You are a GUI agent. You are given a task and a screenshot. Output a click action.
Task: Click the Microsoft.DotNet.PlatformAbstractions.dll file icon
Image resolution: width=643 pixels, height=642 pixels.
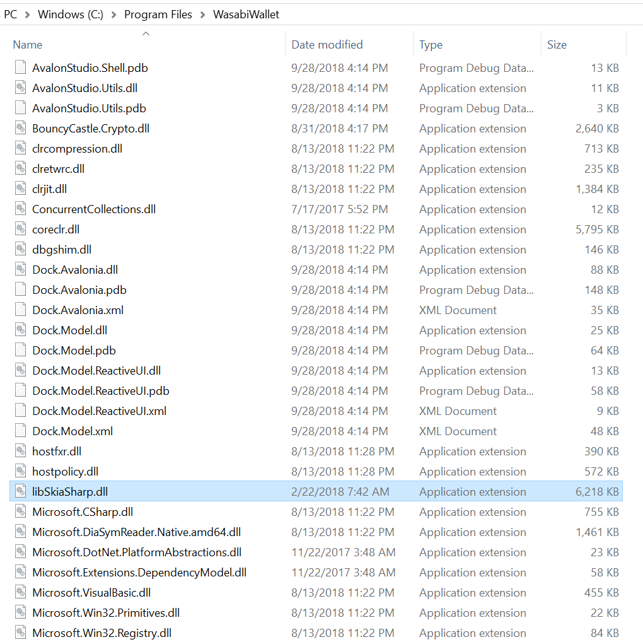pyautogui.click(x=21, y=552)
